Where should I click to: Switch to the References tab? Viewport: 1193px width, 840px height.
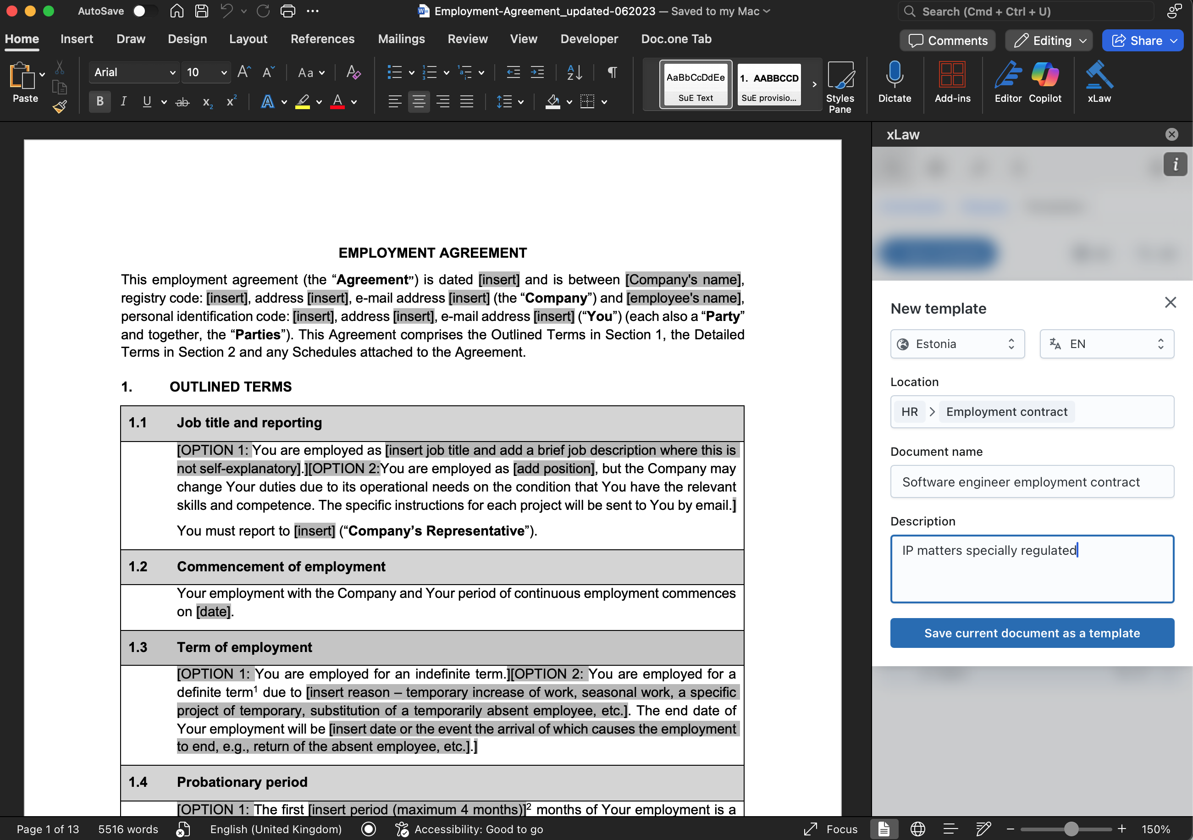tap(322, 39)
